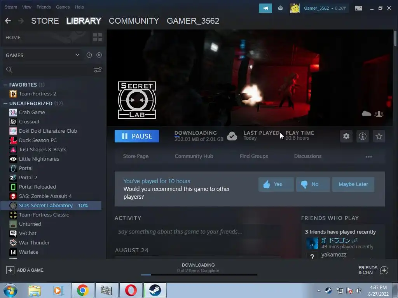Viewport: 398px width, 298px height.
Task: Open the GAMER_3562 profile tab
Action: click(193, 21)
